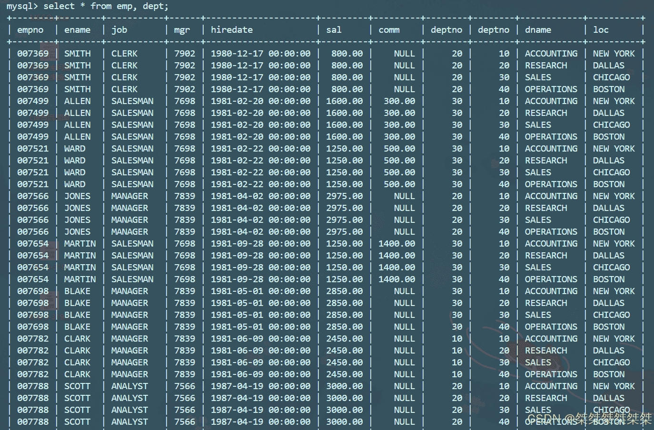Screen dimensions: 654x430
Task: Select empno "007369" in the SMITH–RESEARCH row
Action: click(x=33, y=66)
